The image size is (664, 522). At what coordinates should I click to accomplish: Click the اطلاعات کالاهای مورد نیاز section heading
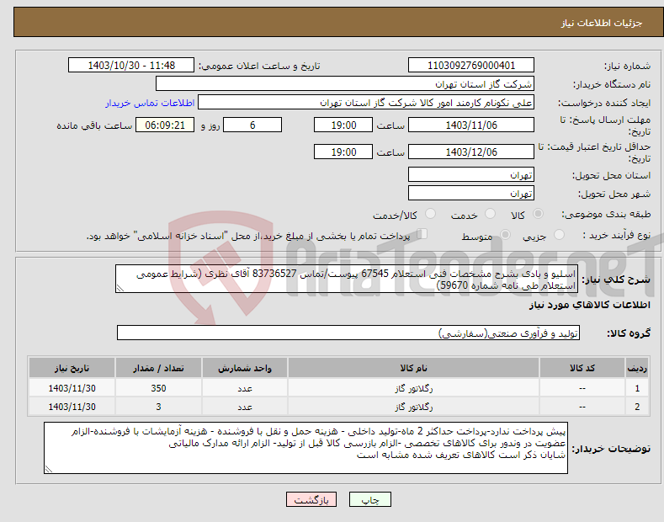pyautogui.click(x=589, y=305)
